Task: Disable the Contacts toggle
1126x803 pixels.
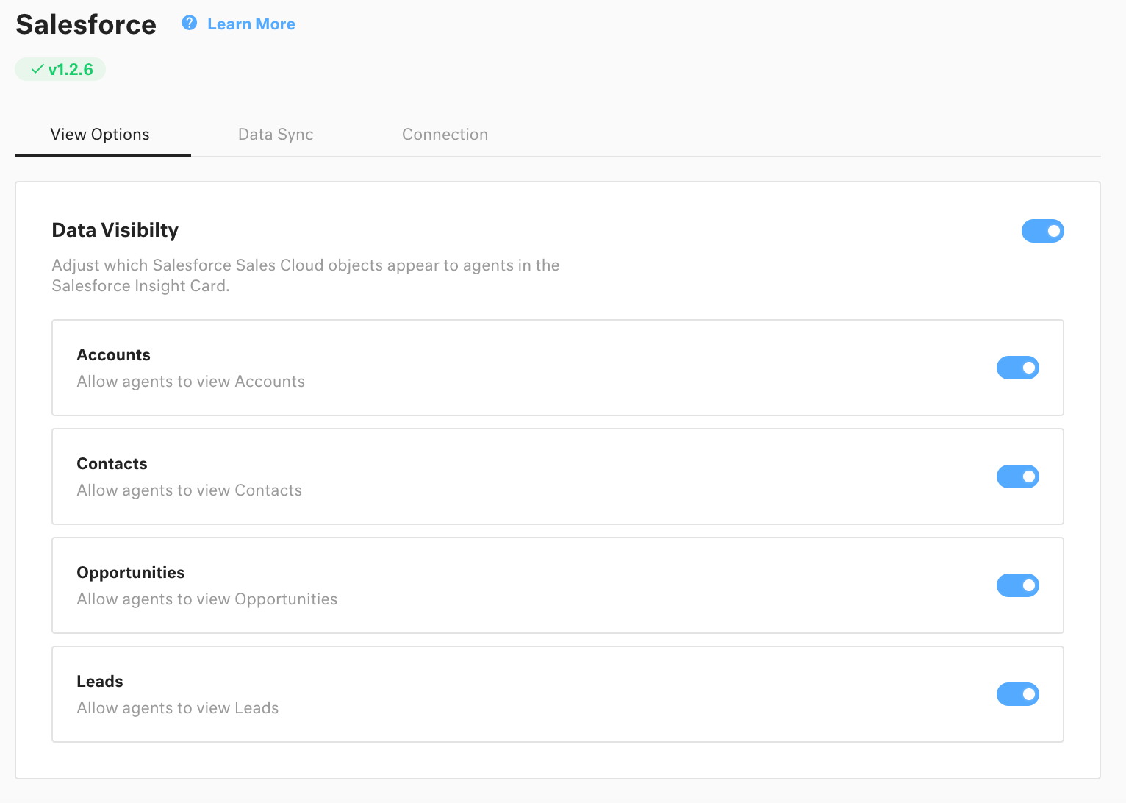Action: [1018, 477]
